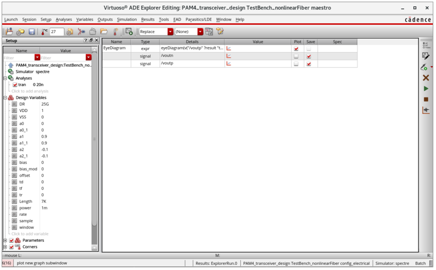
Task: Click the run simulation and plot icon
Action: point(129,31)
